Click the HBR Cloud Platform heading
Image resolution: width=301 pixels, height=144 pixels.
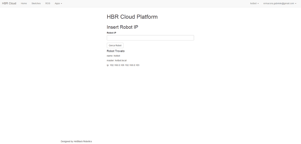pyautogui.click(x=132, y=17)
